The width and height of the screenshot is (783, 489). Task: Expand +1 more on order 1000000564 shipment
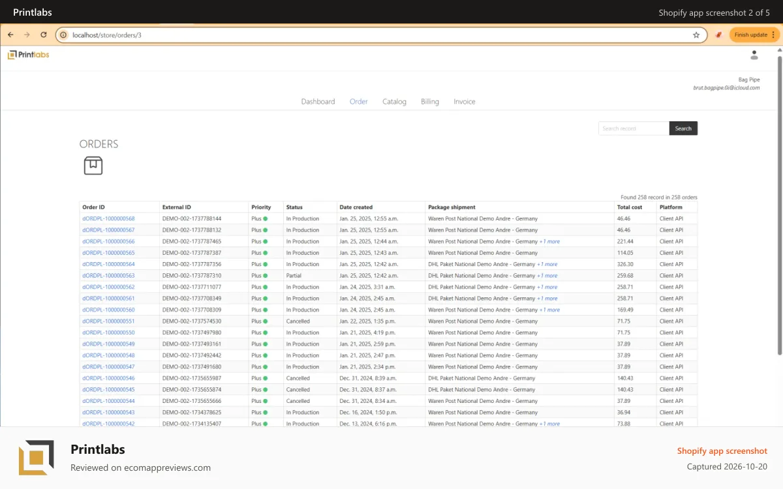coord(547,264)
